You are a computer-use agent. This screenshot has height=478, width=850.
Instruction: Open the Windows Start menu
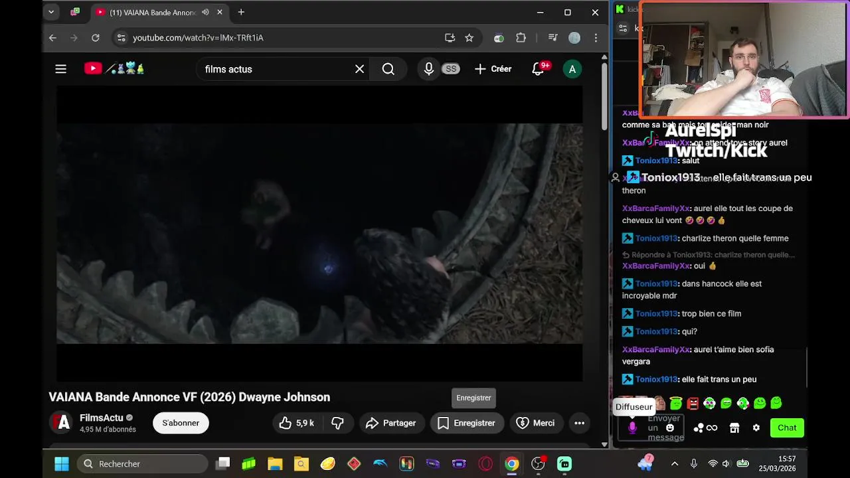62,463
